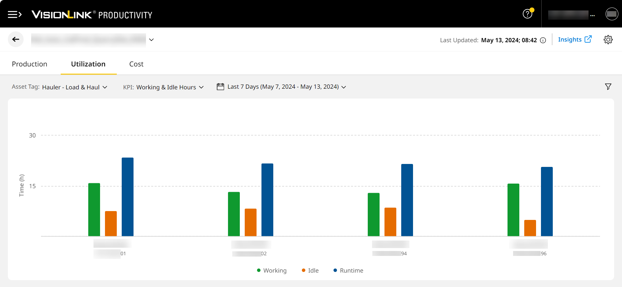The width and height of the screenshot is (622, 287).
Task: Go back using the arrow button
Action: [x=16, y=40]
